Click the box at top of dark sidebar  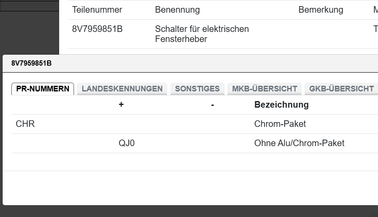pyautogui.click(x=29, y=6)
